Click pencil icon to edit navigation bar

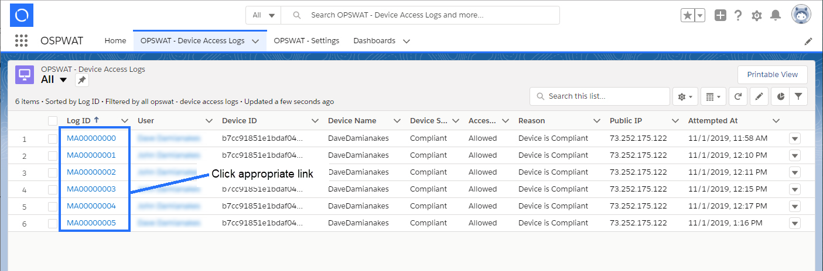(x=808, y=41)
